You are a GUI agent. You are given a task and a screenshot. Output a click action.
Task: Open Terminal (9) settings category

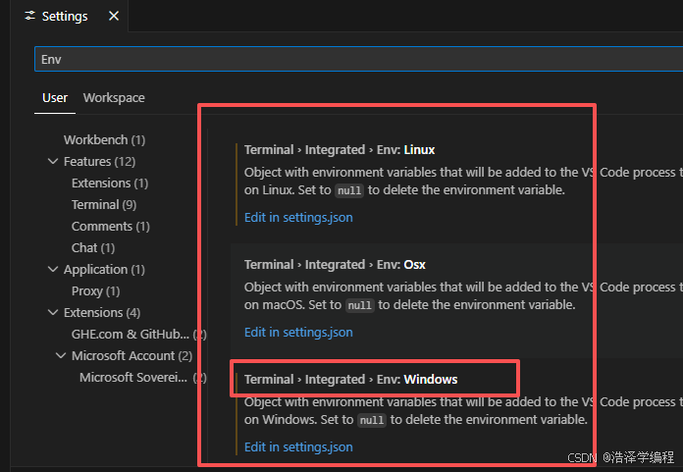tap(104, 205)
